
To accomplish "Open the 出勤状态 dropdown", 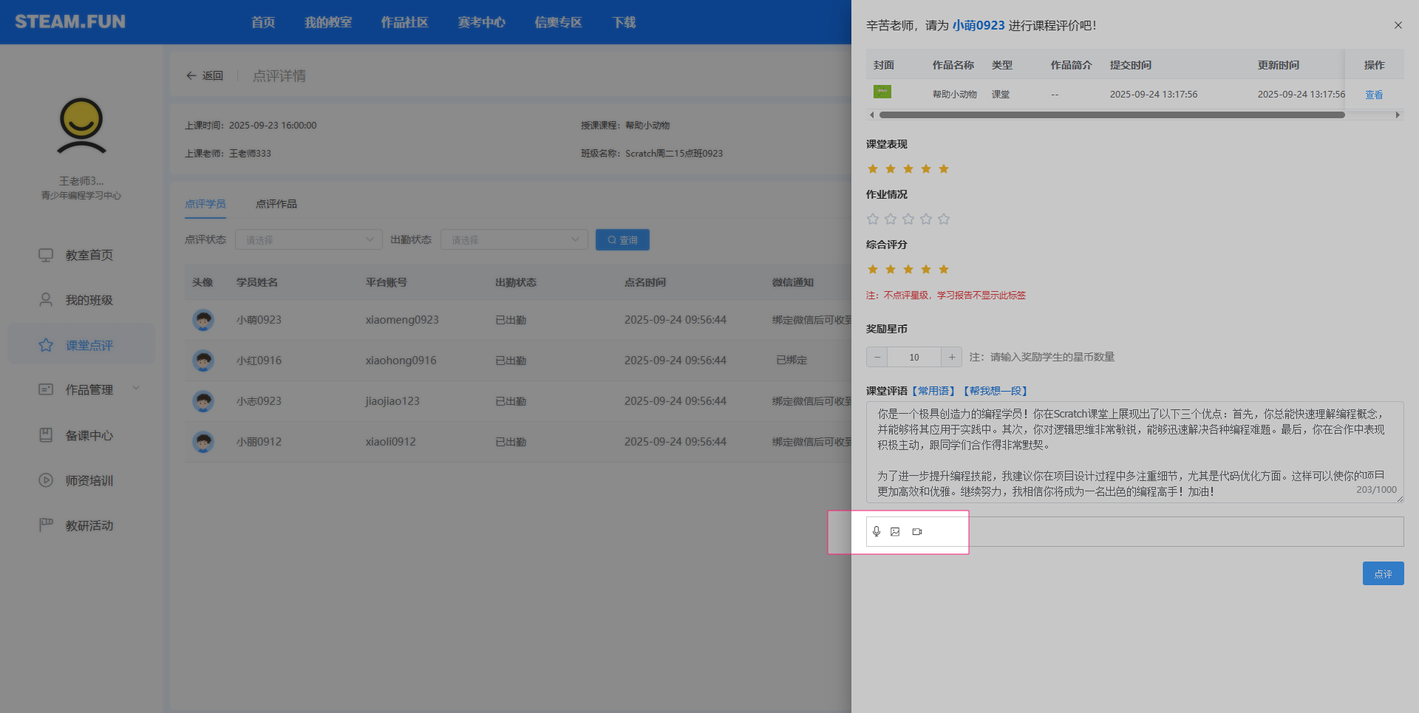I will pos(514,239).
